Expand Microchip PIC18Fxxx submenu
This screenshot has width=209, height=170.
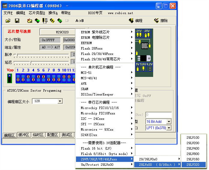click(105, 113)
